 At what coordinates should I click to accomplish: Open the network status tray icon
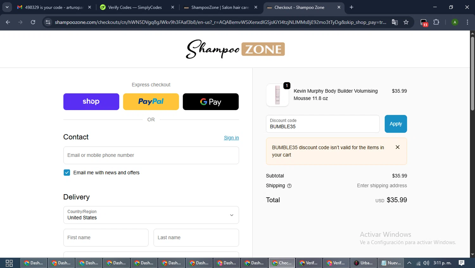point(418,263)
